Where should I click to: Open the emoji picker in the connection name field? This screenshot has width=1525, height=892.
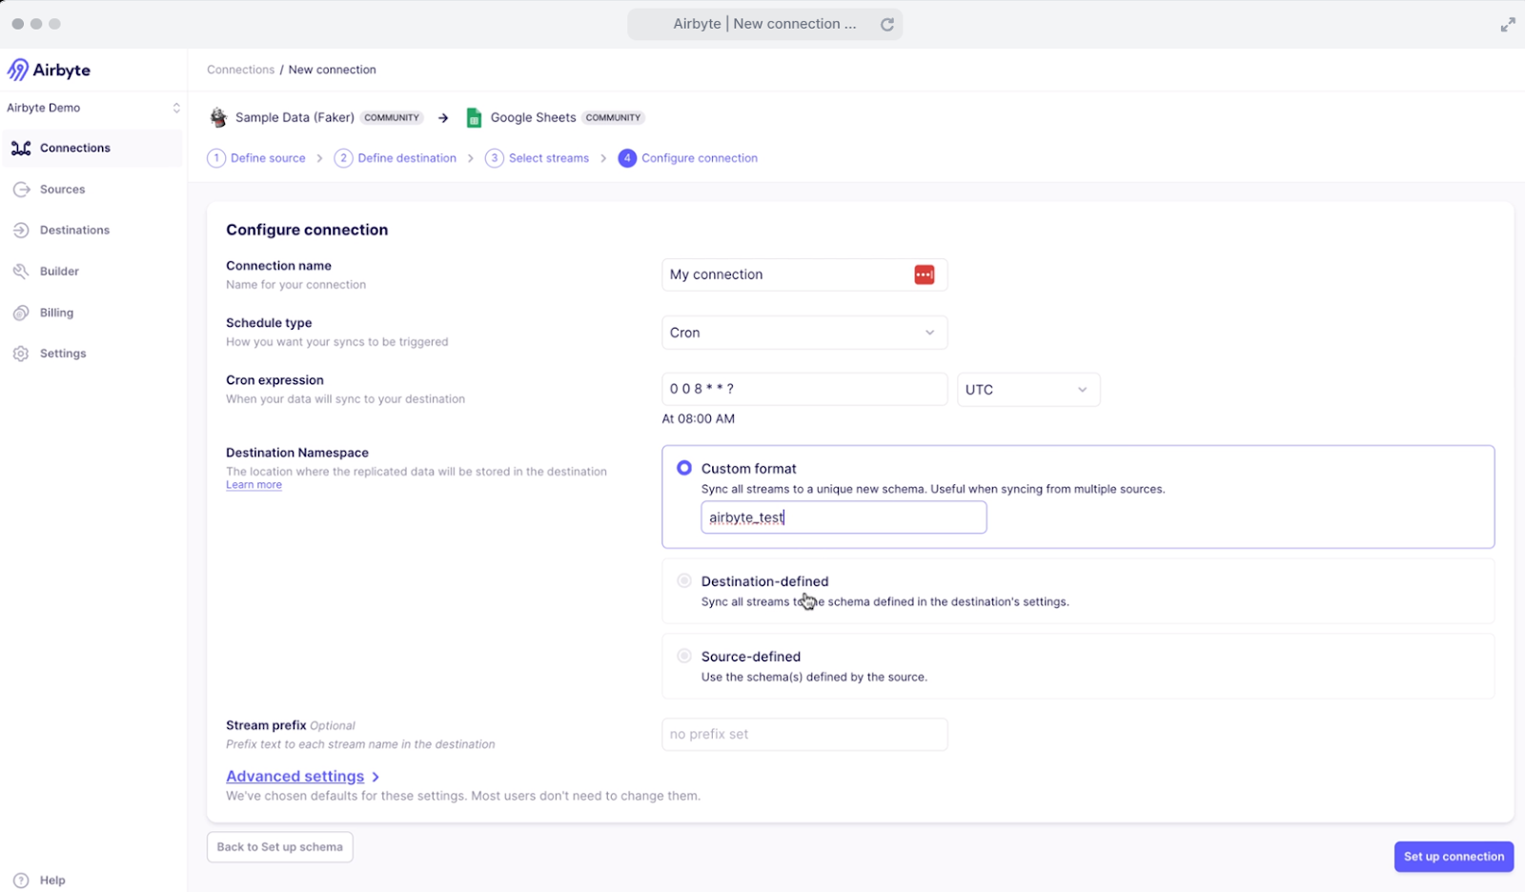click(x=923, y=274)
